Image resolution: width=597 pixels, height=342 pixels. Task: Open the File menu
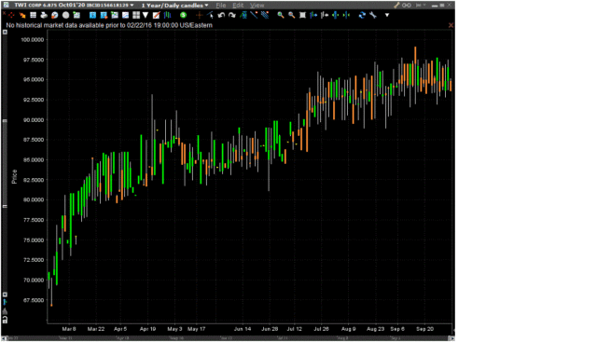coord(221,6)
